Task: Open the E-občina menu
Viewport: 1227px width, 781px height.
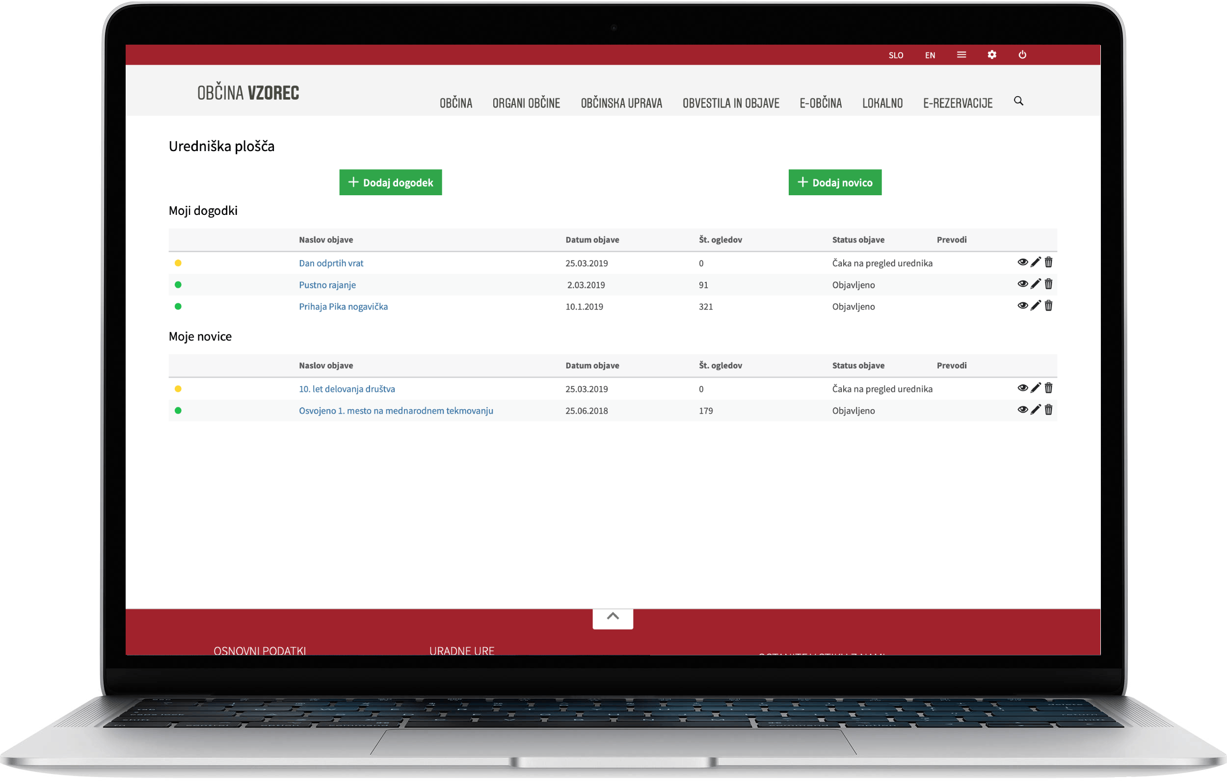Action: [x=821, y=104]
